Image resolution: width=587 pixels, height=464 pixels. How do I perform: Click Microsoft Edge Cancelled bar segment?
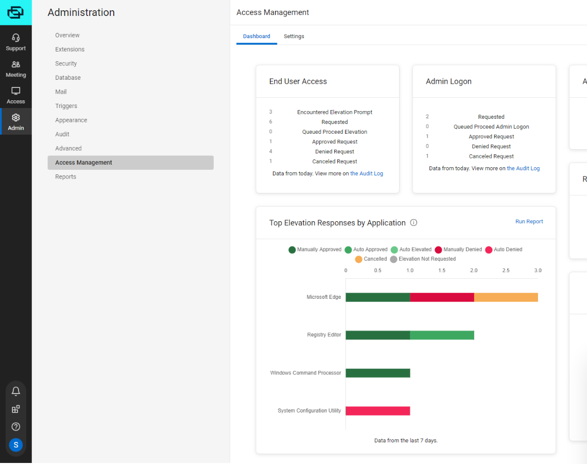(x=506, y=298)
